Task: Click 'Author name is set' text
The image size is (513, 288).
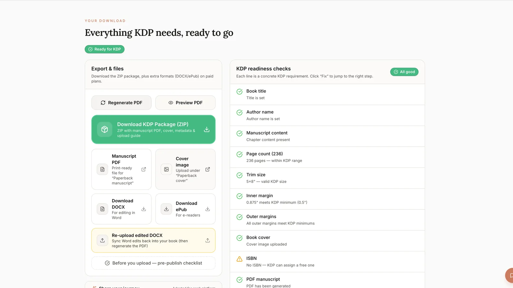Action: click(263, 119)
